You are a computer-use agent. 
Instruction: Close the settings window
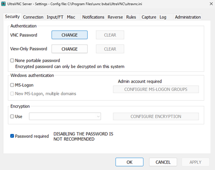[x=211, y=4]
